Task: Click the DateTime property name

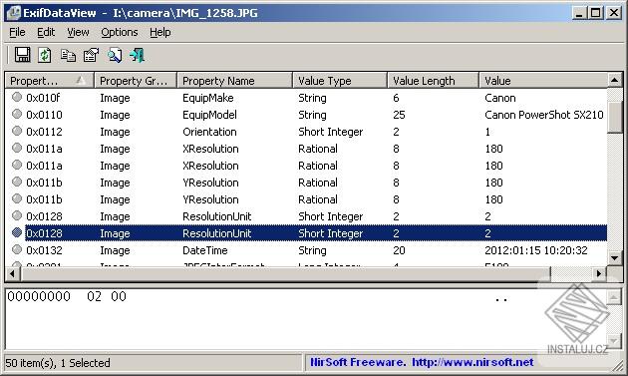Action: (x=205, y=250)
